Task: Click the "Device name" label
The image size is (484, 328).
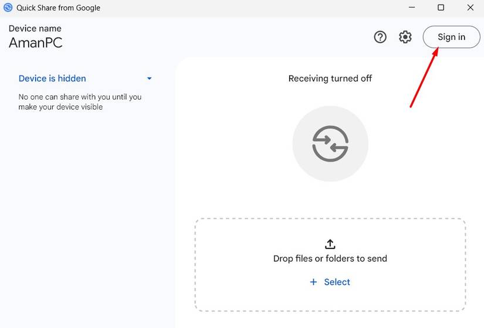Action: click(x=35, y=28)
